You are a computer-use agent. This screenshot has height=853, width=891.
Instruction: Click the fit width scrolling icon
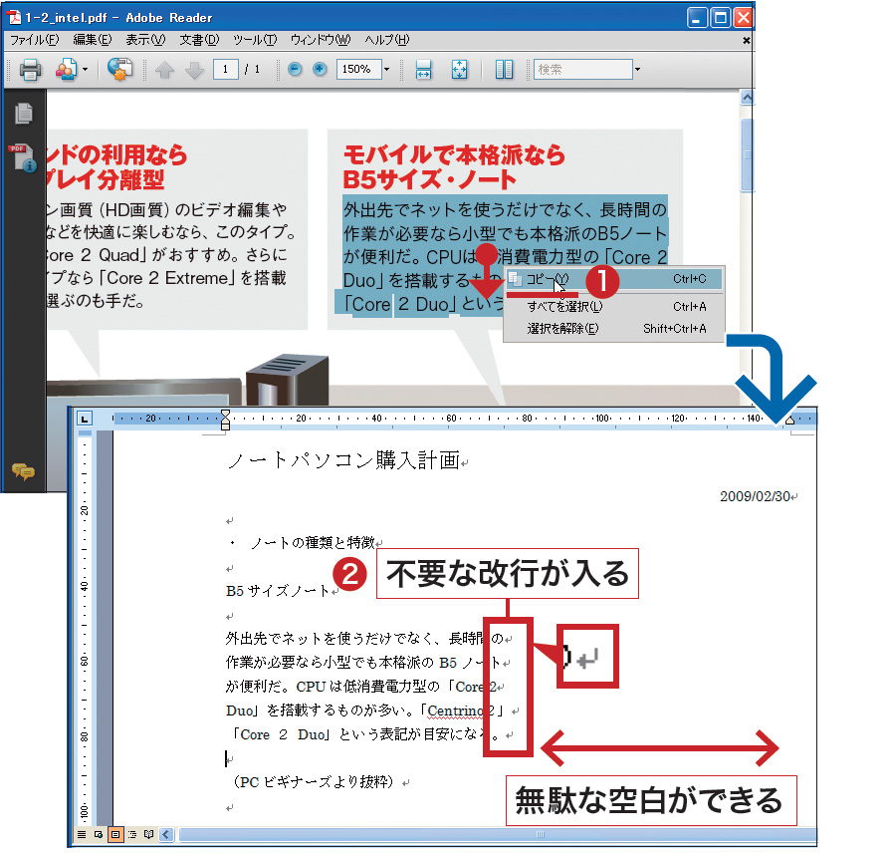pos(423,70)
